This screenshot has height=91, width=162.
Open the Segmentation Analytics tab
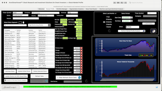click(76, 9)
